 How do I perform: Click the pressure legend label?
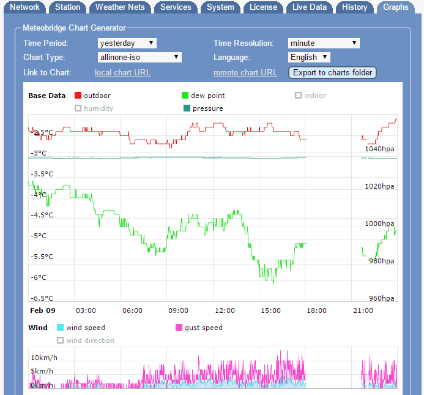click(x=208, y=108)
